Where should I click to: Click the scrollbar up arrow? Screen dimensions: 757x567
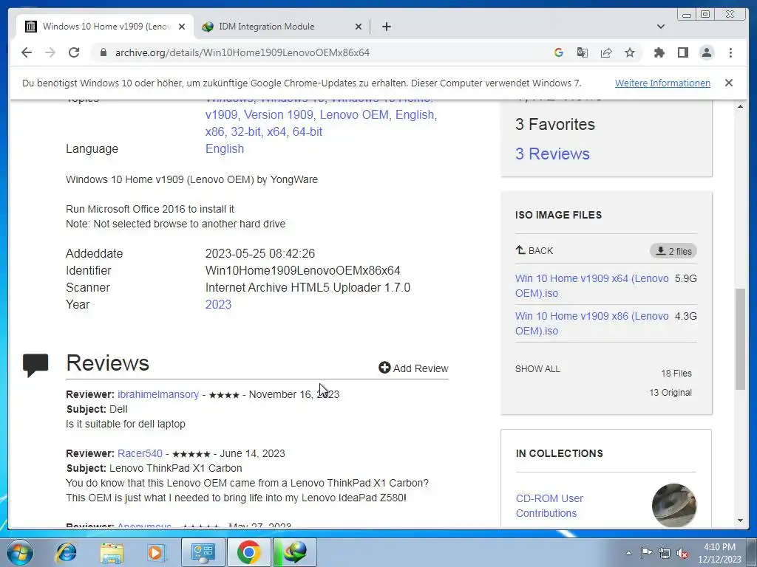click(x=740, y=106)
